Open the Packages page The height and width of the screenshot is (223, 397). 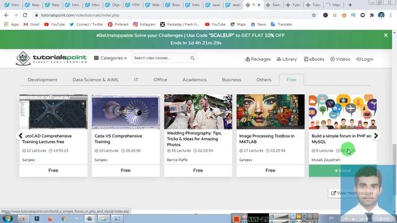(258, 59)
